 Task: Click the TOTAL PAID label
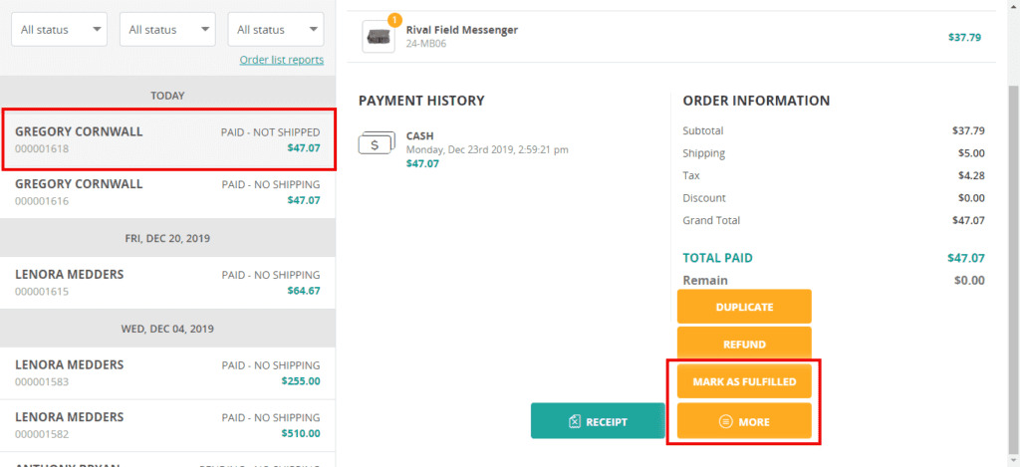717,258
